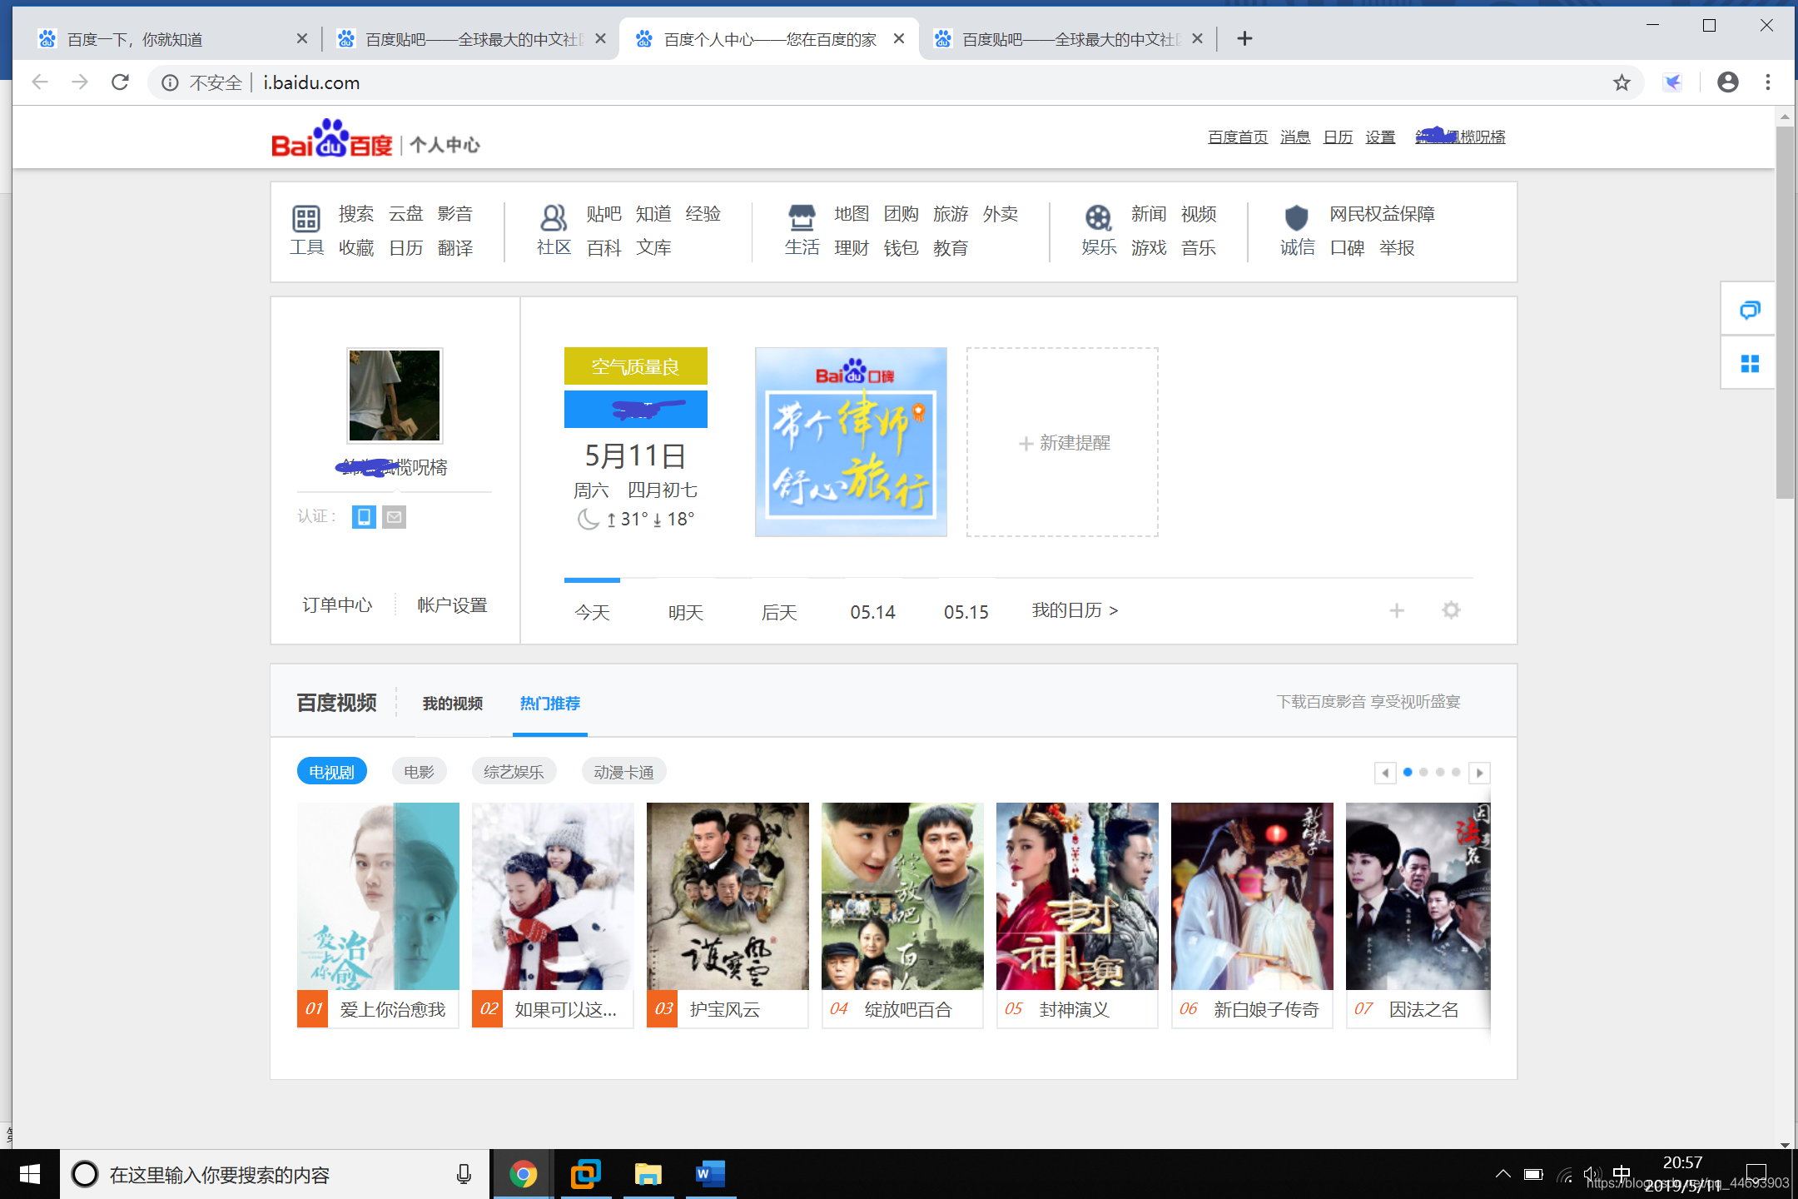The image size is (1798, 1199).
Task: Open the integrity shield icon 诚信
Action: click(1296, 218)
